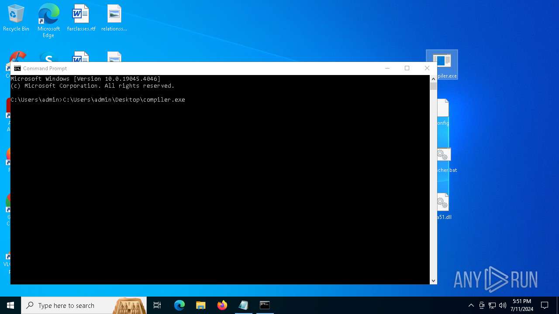The width and height of the screenshot is (559, 314).
Task: Open File Explorer from taskbar
Action: coord(201,305)
